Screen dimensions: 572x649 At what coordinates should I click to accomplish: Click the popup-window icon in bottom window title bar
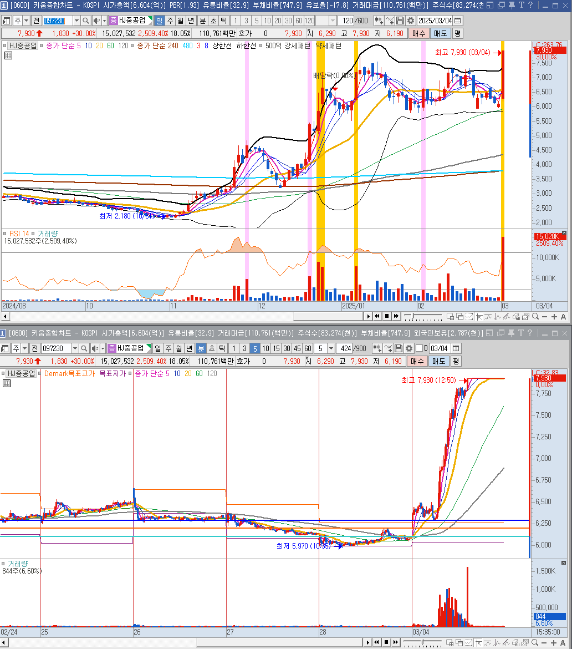(501, 333)
